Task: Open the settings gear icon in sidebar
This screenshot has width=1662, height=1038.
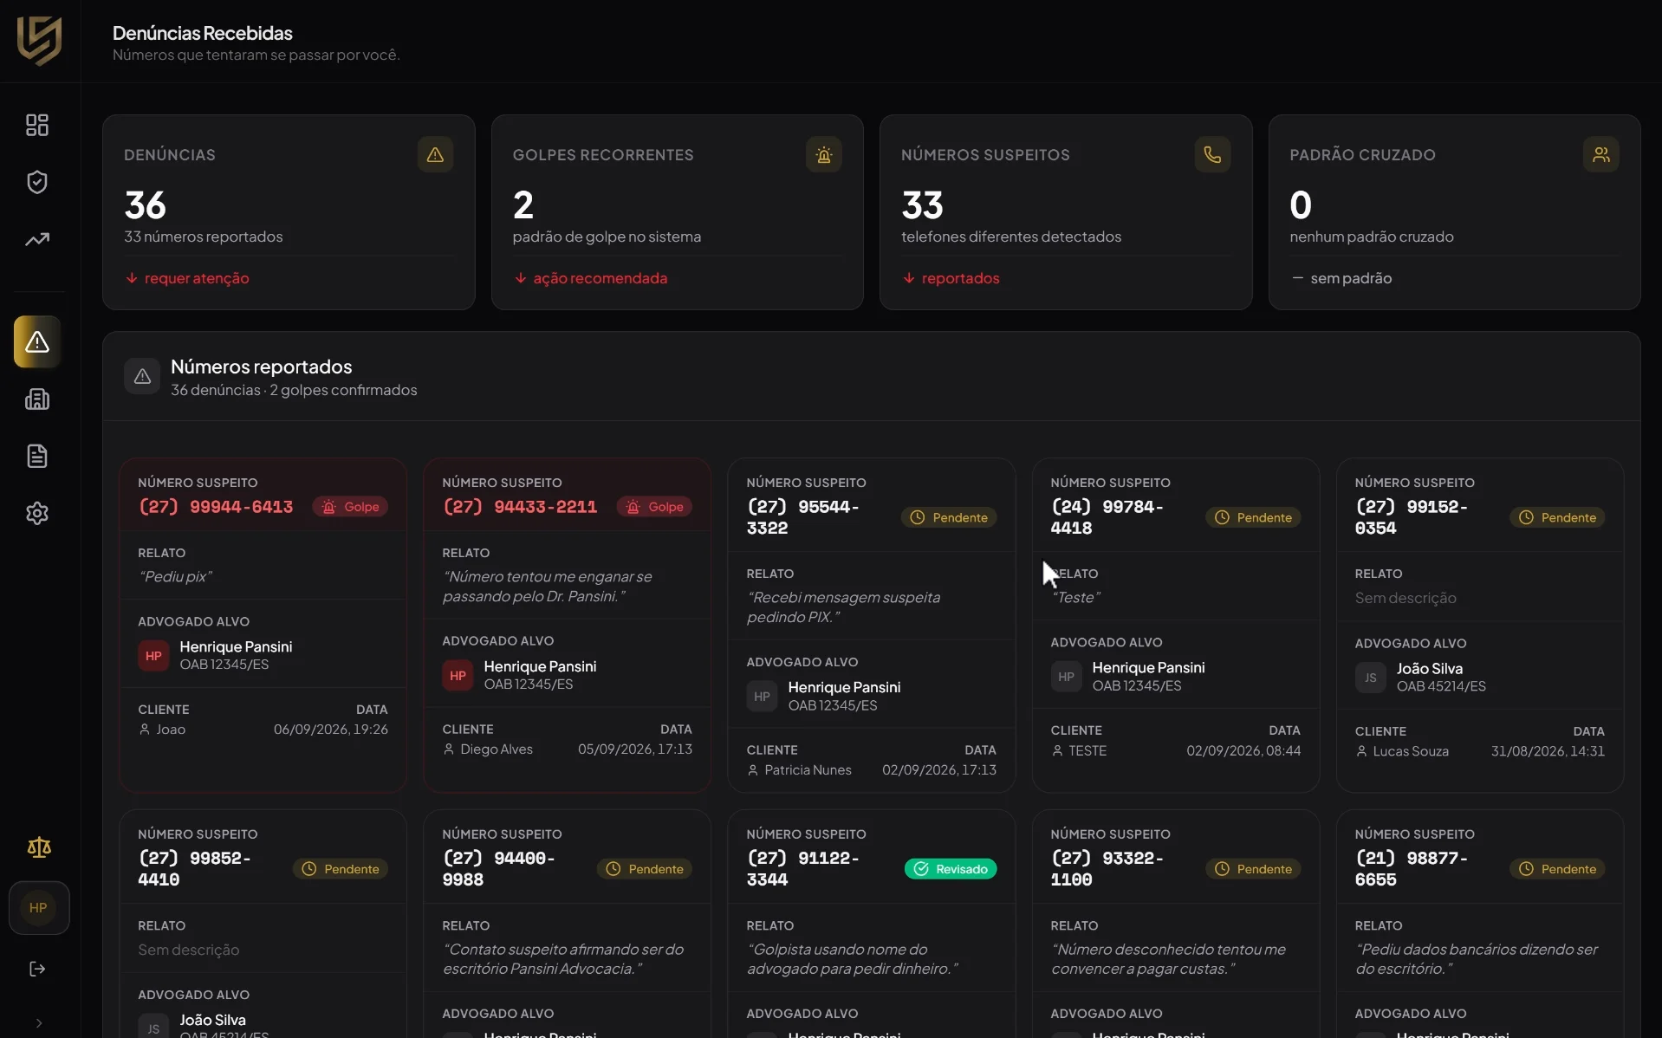Action: click(x=37, y=514)
